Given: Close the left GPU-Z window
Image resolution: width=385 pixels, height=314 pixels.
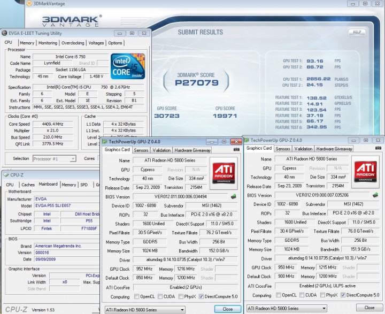Looking at the screenshot, I should click(236, 142).
